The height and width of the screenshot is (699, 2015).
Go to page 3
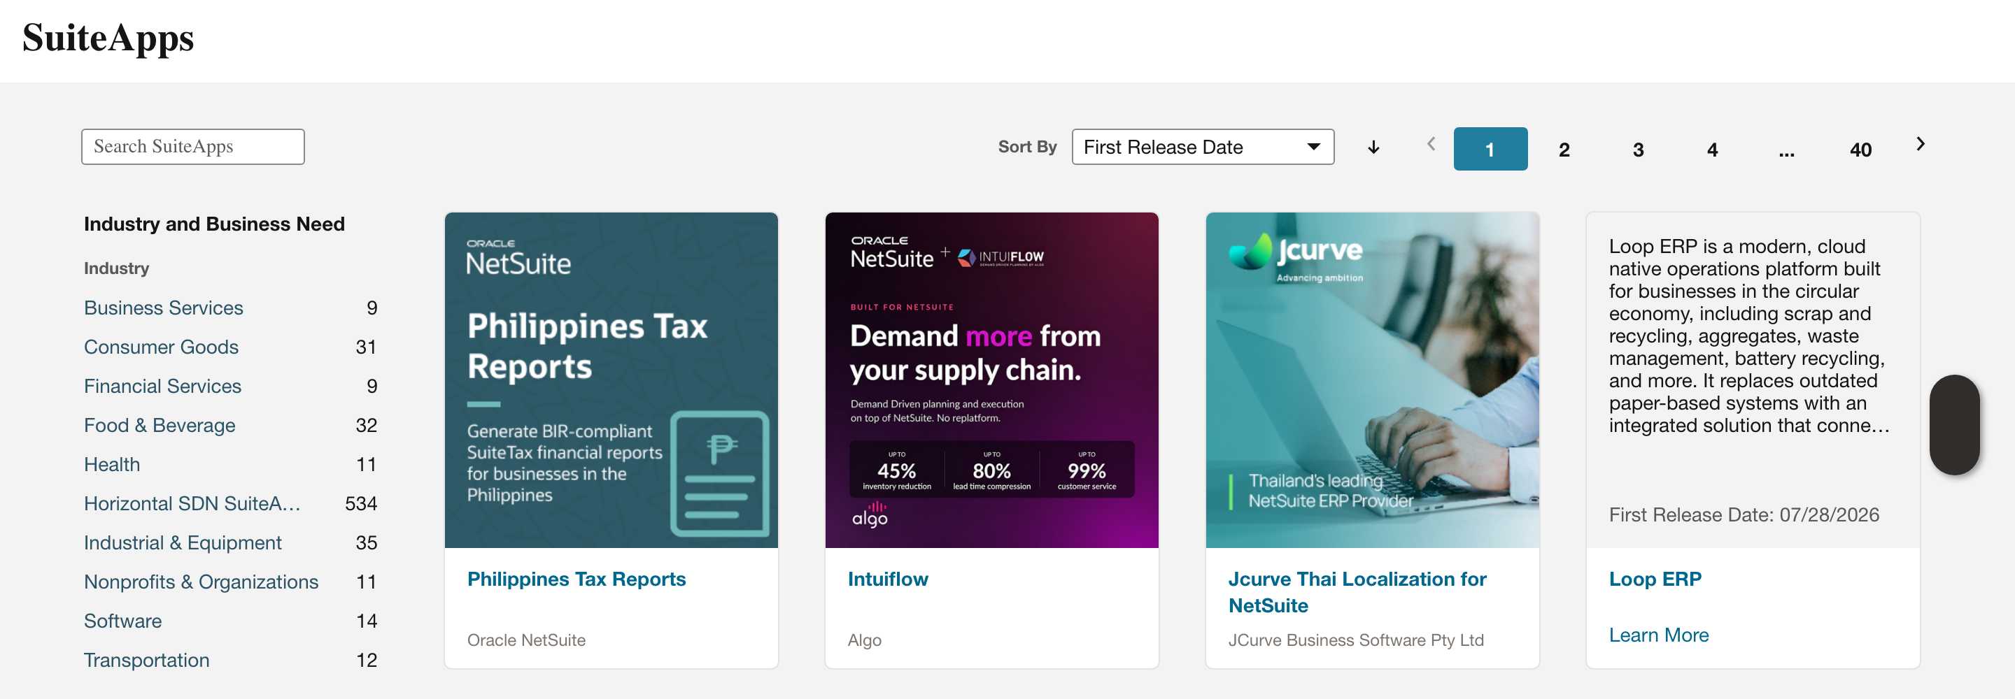coord(1638,150)
